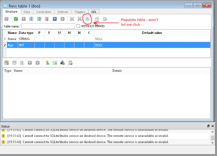This screenshot has height=156, width=217.
Task: Switch to the Data tab
Action: coord(27,12)
